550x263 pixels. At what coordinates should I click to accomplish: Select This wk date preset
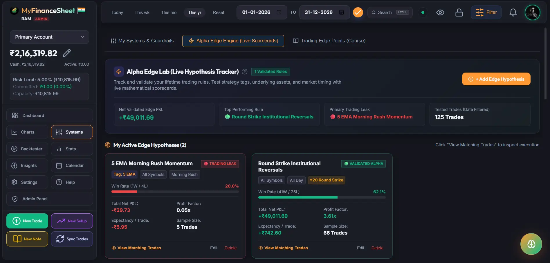pos(142,12)
